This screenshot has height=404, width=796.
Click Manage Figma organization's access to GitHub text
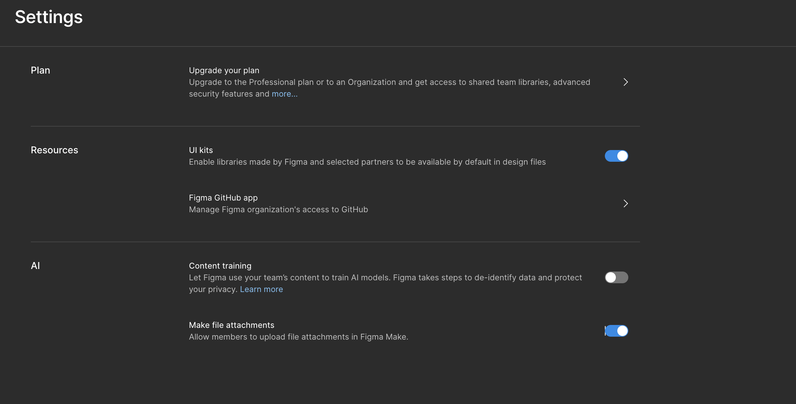pos(278,210)
